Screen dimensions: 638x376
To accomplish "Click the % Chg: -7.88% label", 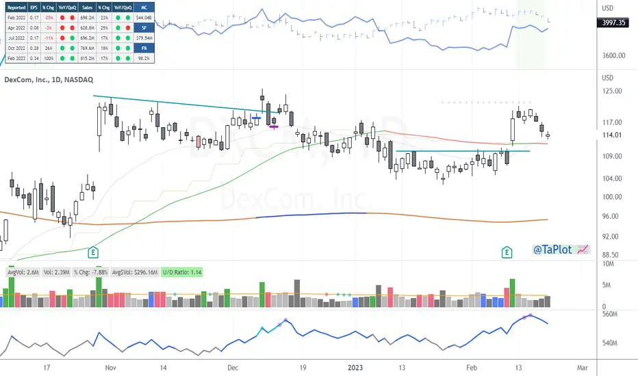I will pos(91,272).
